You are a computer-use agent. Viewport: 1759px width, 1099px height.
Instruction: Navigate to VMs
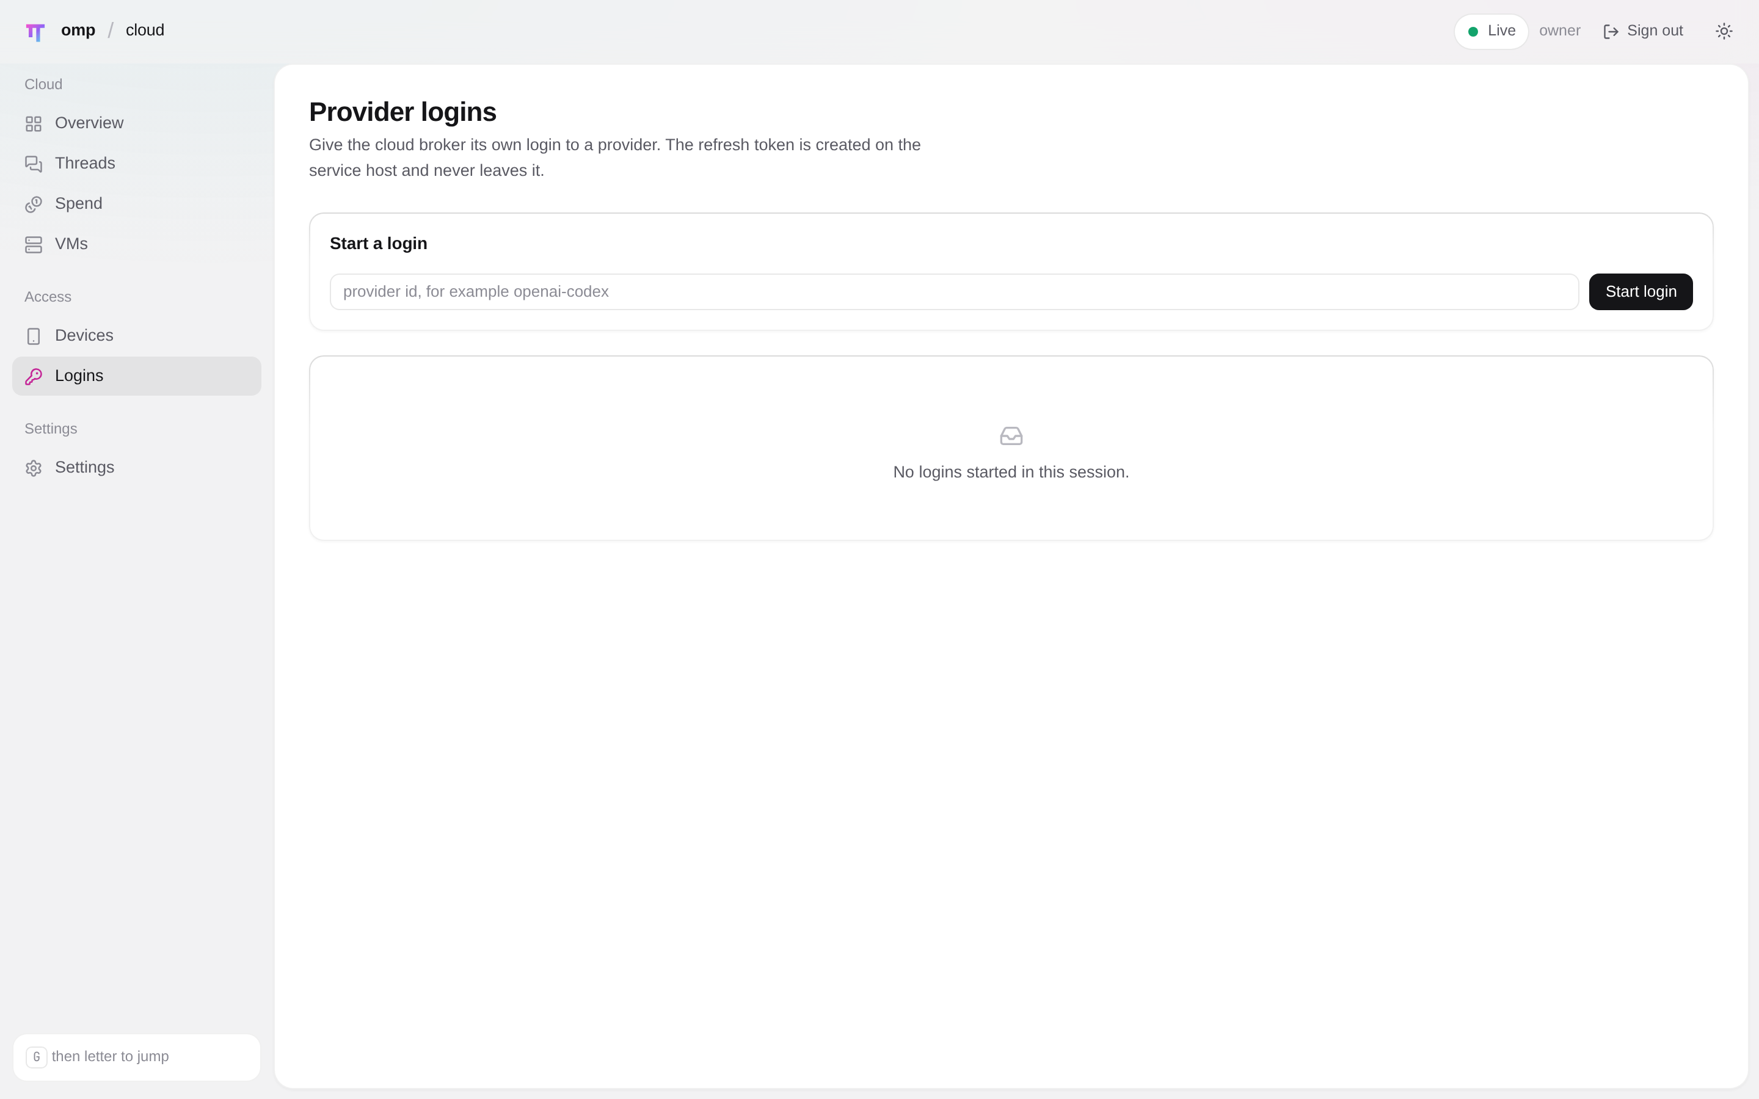(137, 244)
